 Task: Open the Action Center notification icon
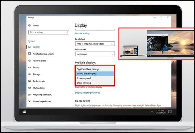170,112
